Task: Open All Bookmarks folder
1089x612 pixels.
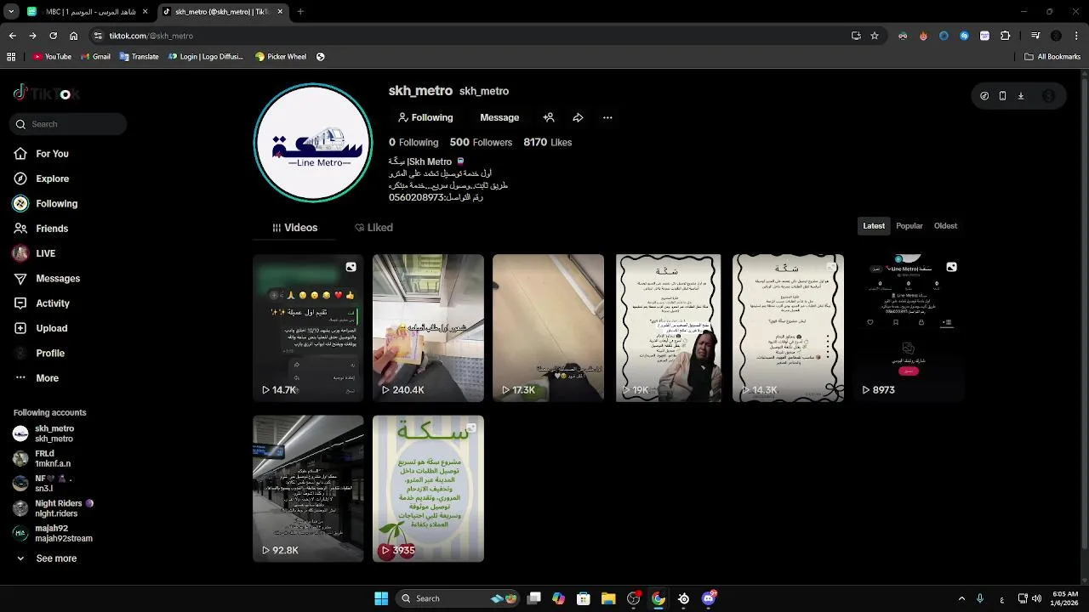Action: tap(1052, 57)
